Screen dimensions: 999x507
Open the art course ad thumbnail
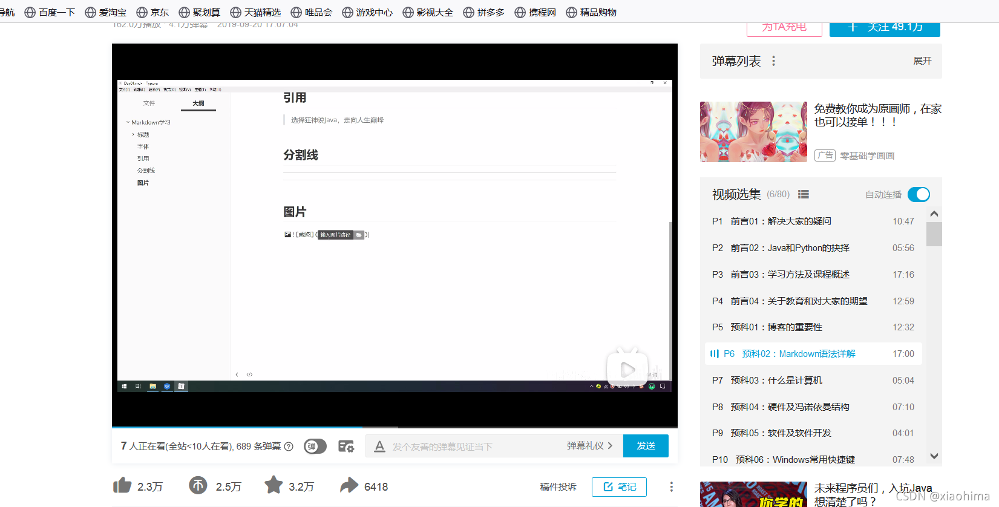[753, 132]
